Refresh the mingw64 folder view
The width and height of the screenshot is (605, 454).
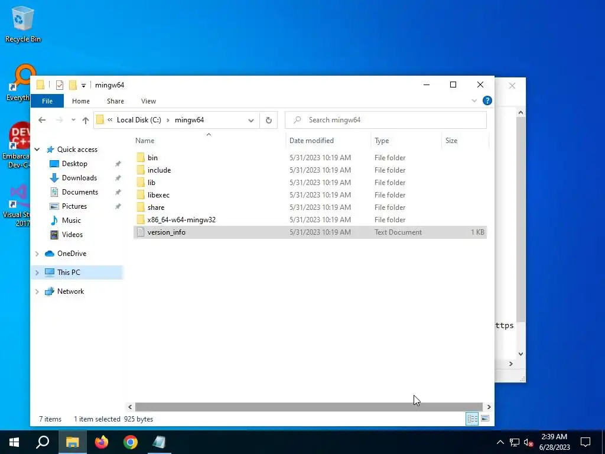(269, 120)
